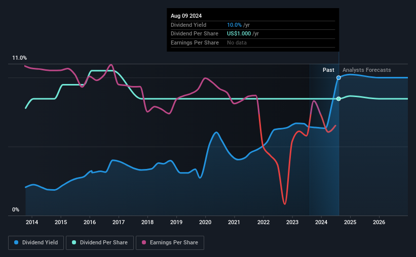Click the 10.0% dividend yield value in tooltip

tap(234, 25)
